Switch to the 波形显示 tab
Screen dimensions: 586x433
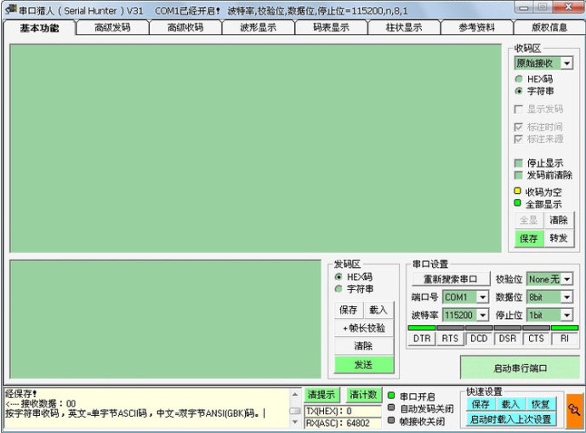coord(259,27)
